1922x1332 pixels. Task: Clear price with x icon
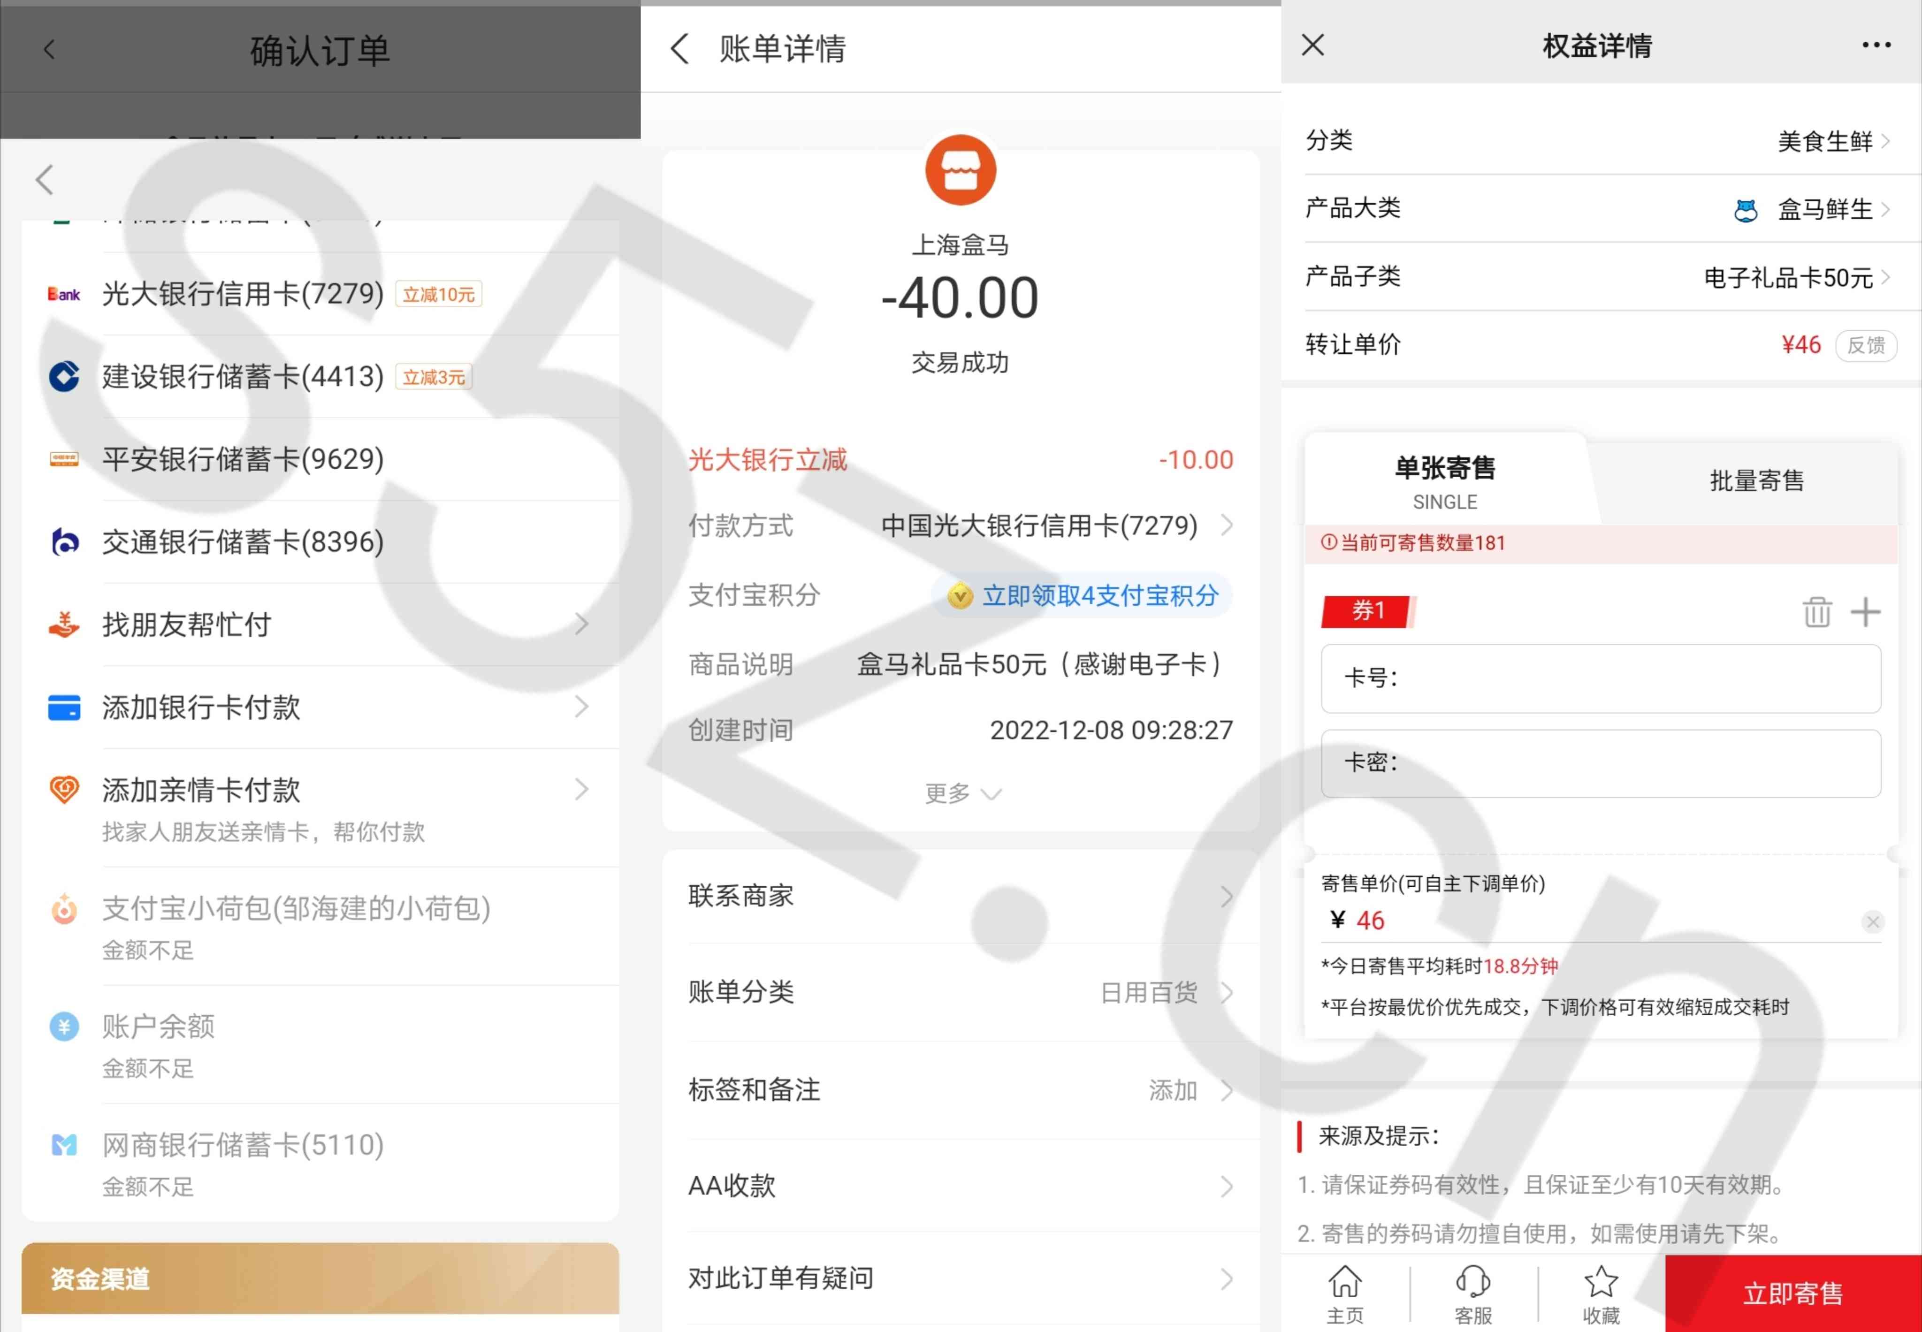[x=1872, y=921]
